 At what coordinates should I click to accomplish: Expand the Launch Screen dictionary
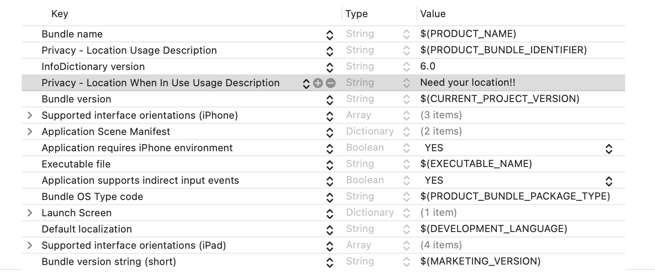(x=30, y=213)
